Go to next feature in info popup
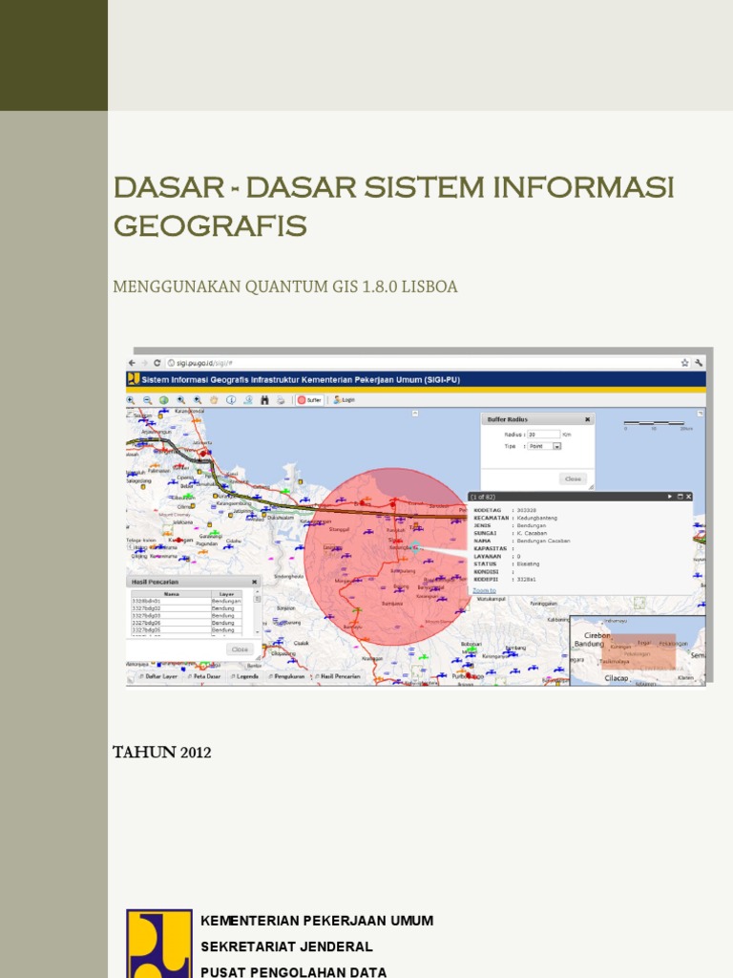 (x=670, y=497)
